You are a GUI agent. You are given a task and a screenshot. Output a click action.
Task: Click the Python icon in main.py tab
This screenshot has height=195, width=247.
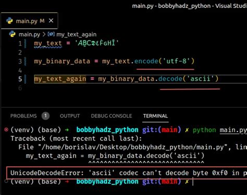tap(9, 21)
